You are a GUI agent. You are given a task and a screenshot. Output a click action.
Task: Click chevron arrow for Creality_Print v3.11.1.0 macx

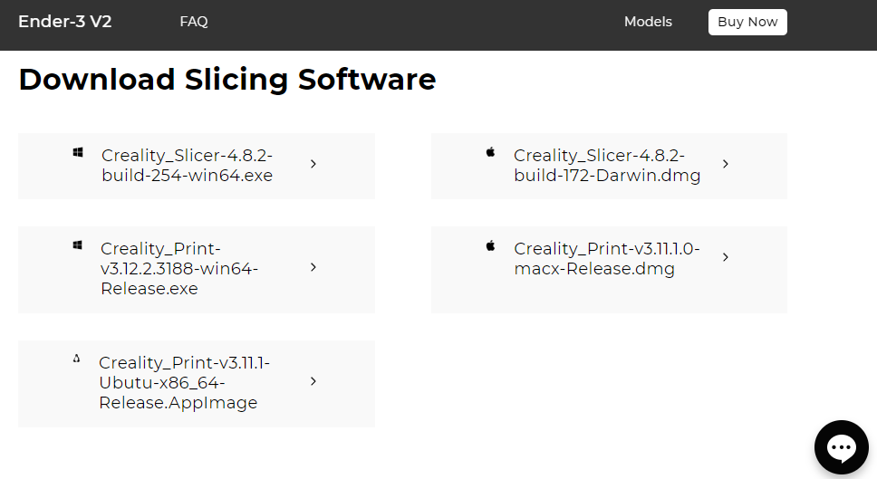point(726,257)
